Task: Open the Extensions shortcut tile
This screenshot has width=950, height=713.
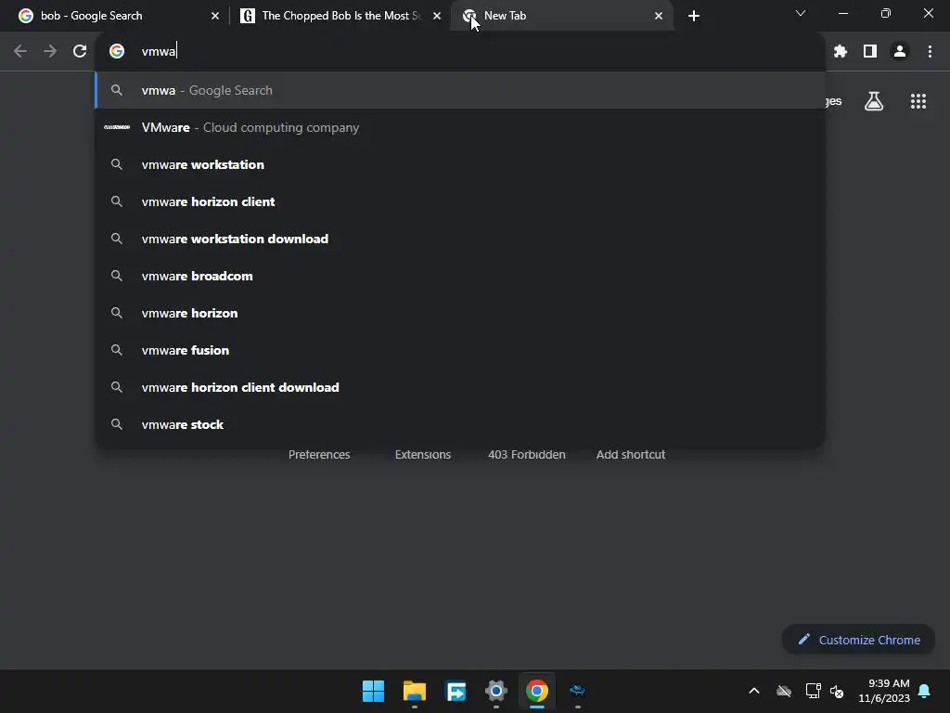Action: click(x=423, y=454)
